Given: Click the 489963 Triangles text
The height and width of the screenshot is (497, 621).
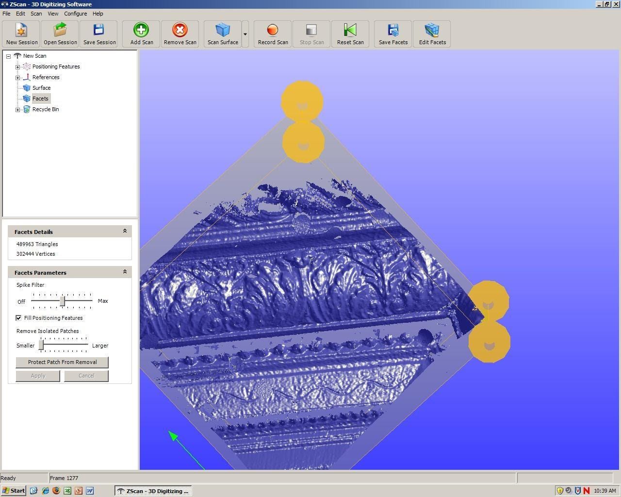Looking at the screenshot, I should [x=37, y=244].
